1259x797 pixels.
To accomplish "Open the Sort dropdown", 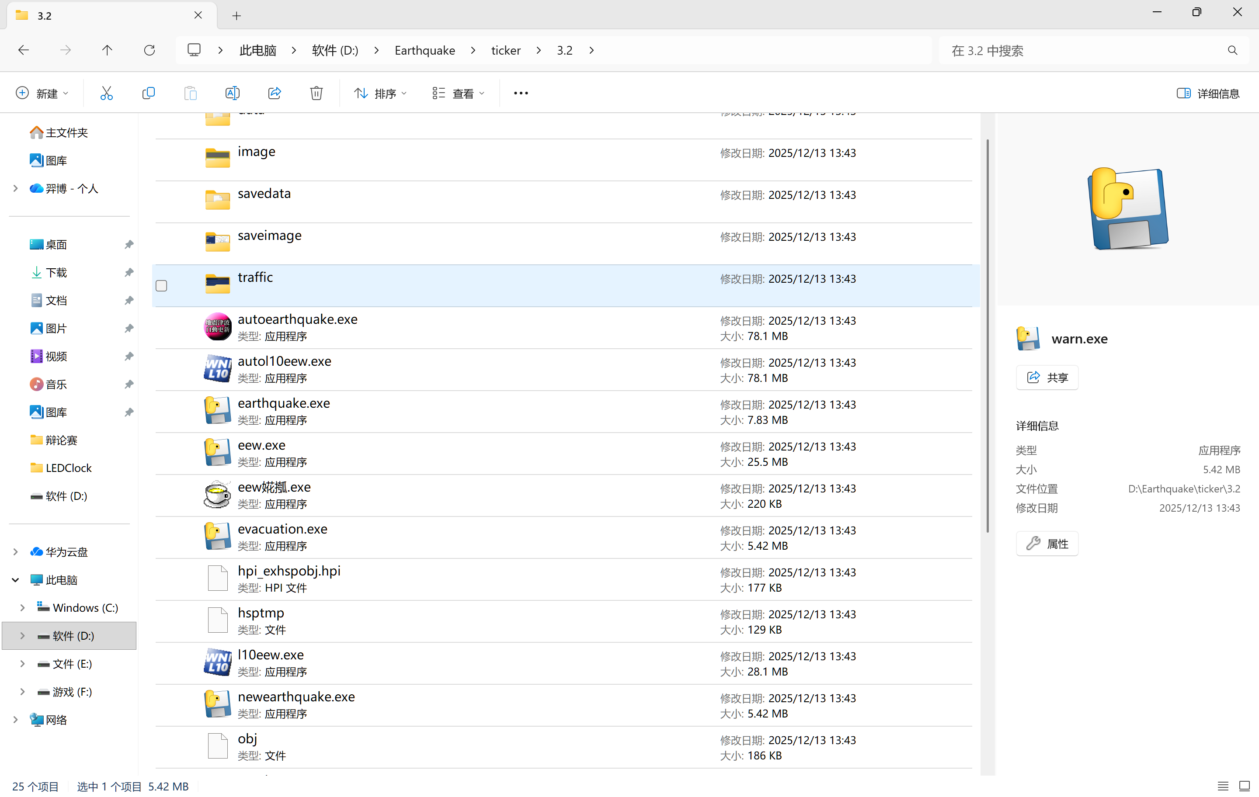I will (x=381, y=93).
